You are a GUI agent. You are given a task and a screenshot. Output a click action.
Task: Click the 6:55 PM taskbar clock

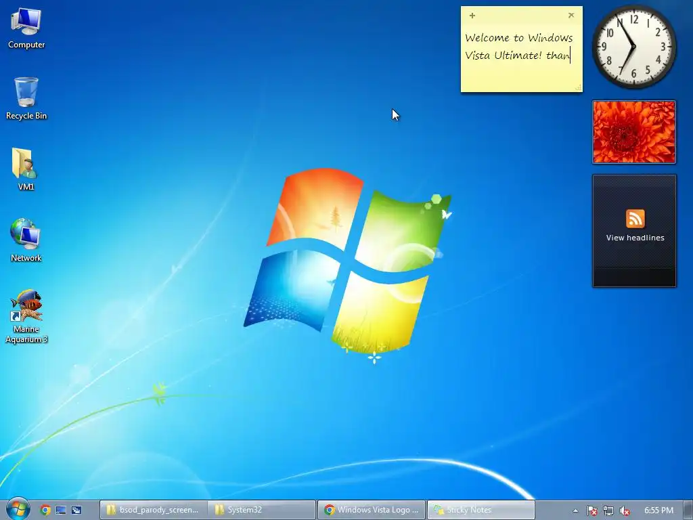point(658,511)
